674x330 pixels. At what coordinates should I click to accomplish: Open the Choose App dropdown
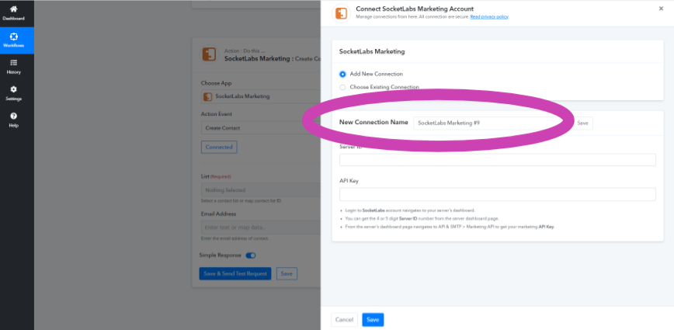261,96
